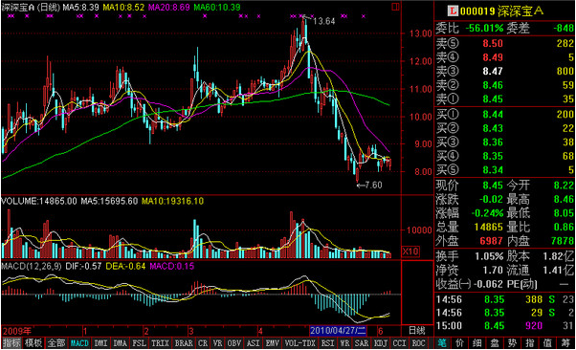
Task: Click the X10 volume scale box
Action: pyautogui.click(x=410, y=252)
